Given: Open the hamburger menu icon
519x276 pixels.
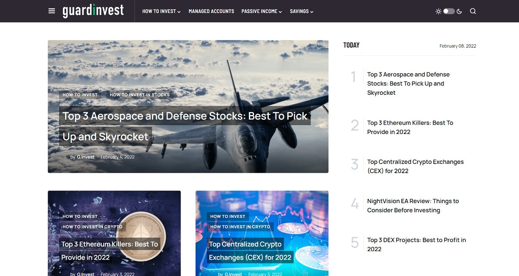Looking at the screenshot, I should pyautogui.click(x=51, y=11).
